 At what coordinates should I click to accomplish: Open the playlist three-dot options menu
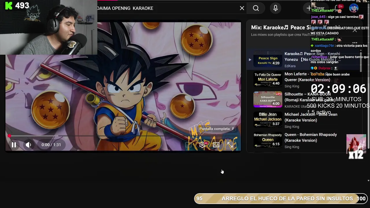click(x=355, y=43)
